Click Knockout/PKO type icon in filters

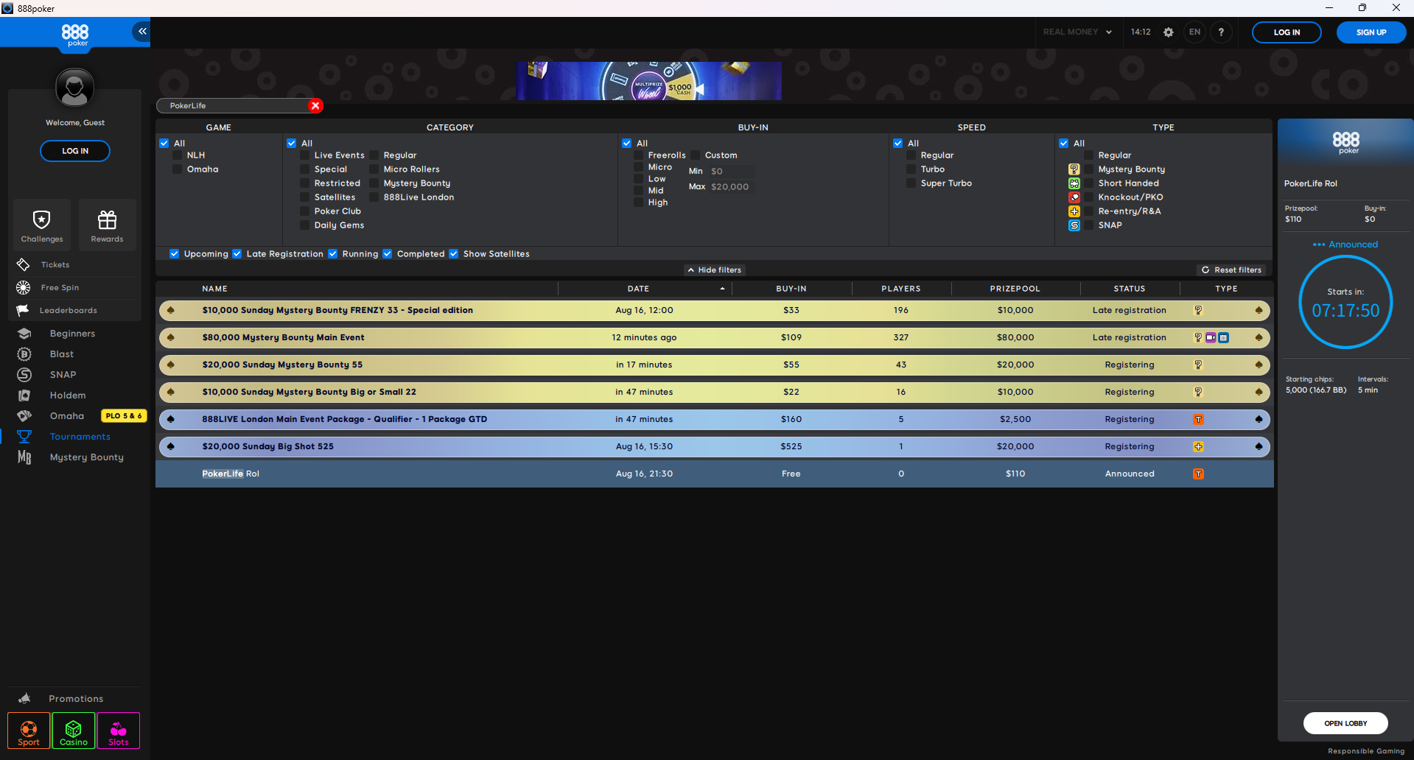pyautogui.click(x=1074, y=197)
